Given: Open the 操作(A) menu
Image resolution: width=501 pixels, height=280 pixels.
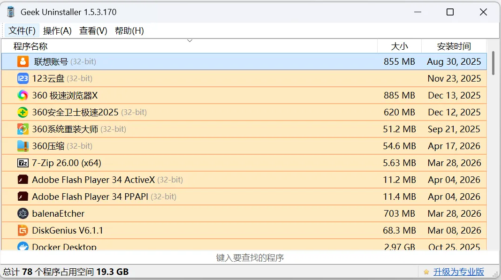Looking at the screenshot, I should (57, 30).
